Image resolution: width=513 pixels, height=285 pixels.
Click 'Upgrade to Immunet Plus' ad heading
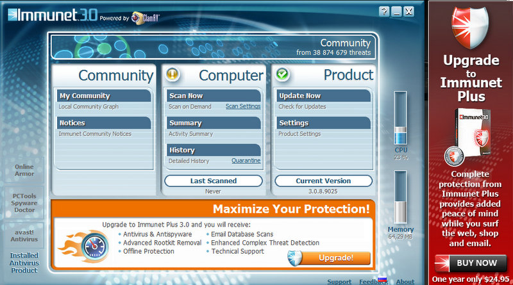pos(471,78)
